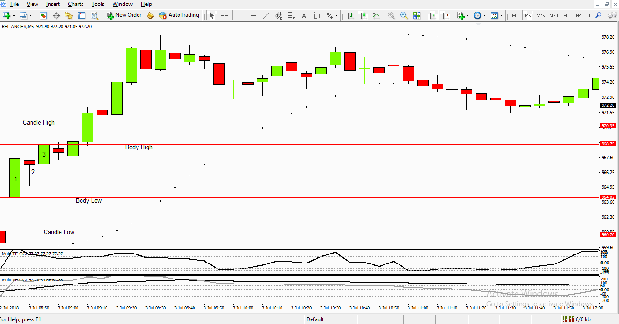Select the Candle High text label
619x324 pixels.
39,122
